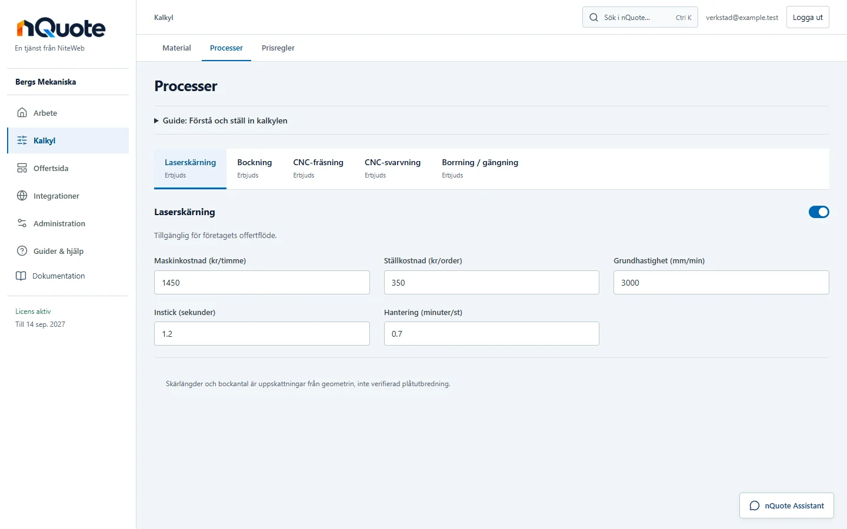
Task: Open Offertsida from the sidebar
Action: click(x=68, y=168)
